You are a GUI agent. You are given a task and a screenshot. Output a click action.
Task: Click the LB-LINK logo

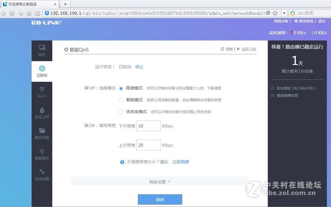point(46,22)
